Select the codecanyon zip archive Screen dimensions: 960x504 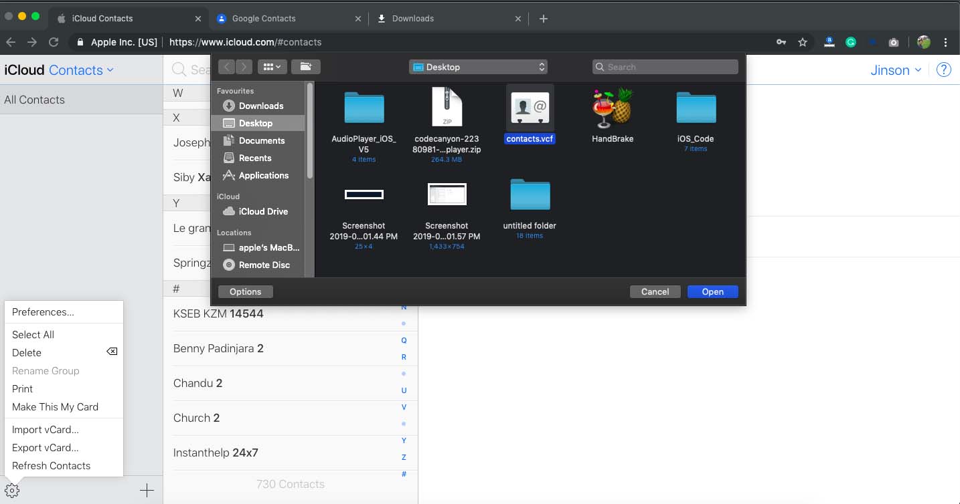point(447,107)
